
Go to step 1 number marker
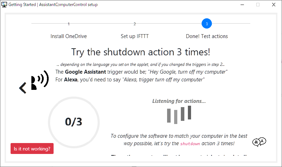pos(69,24)
